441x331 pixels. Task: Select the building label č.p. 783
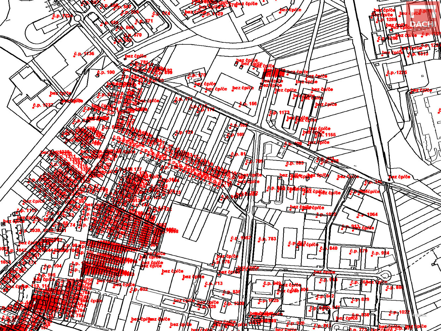[x=267, y=239]
